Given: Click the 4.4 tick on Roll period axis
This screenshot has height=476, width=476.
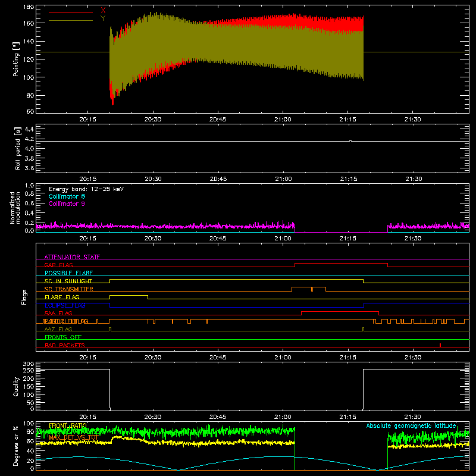Looking at the screenshot, I should [29, 129].
